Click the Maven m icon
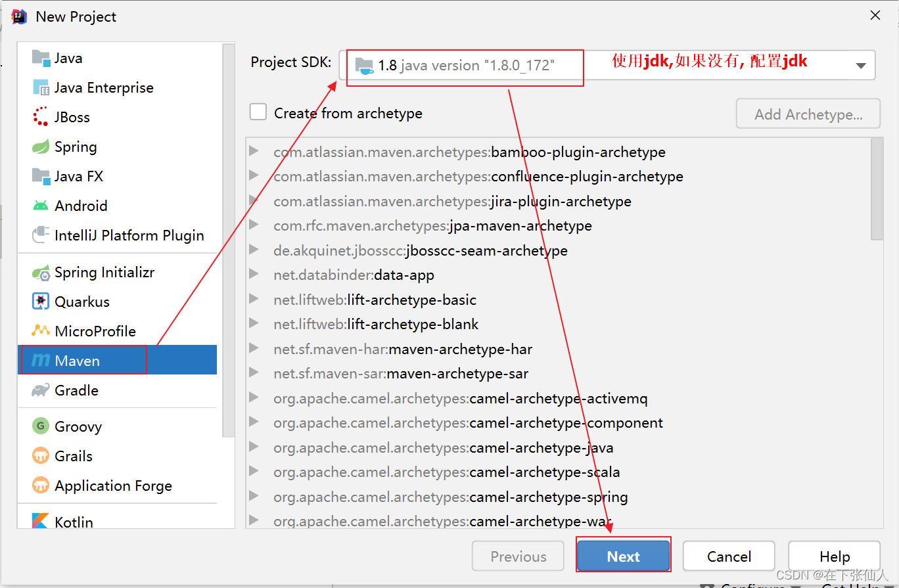 41,361
